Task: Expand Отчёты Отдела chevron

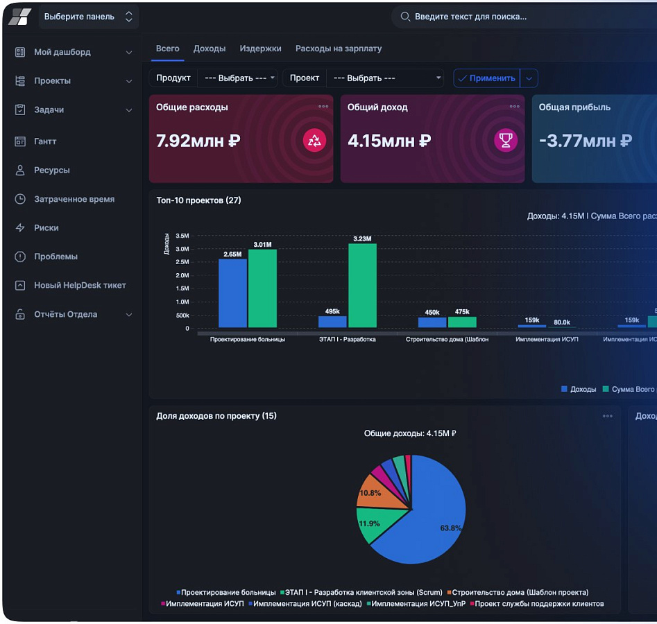Action: (129, 315)
